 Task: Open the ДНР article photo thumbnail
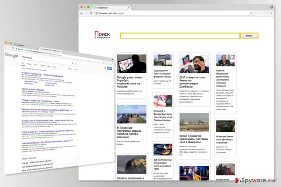coord(194,64)
